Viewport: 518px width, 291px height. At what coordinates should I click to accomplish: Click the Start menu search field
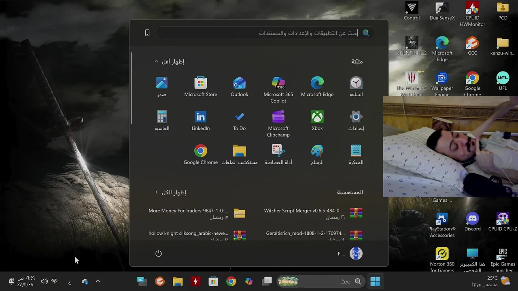pos(265,33)
